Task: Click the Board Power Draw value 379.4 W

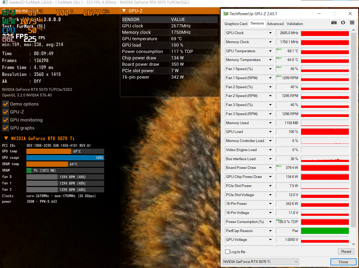Action: tap(288, 168)
